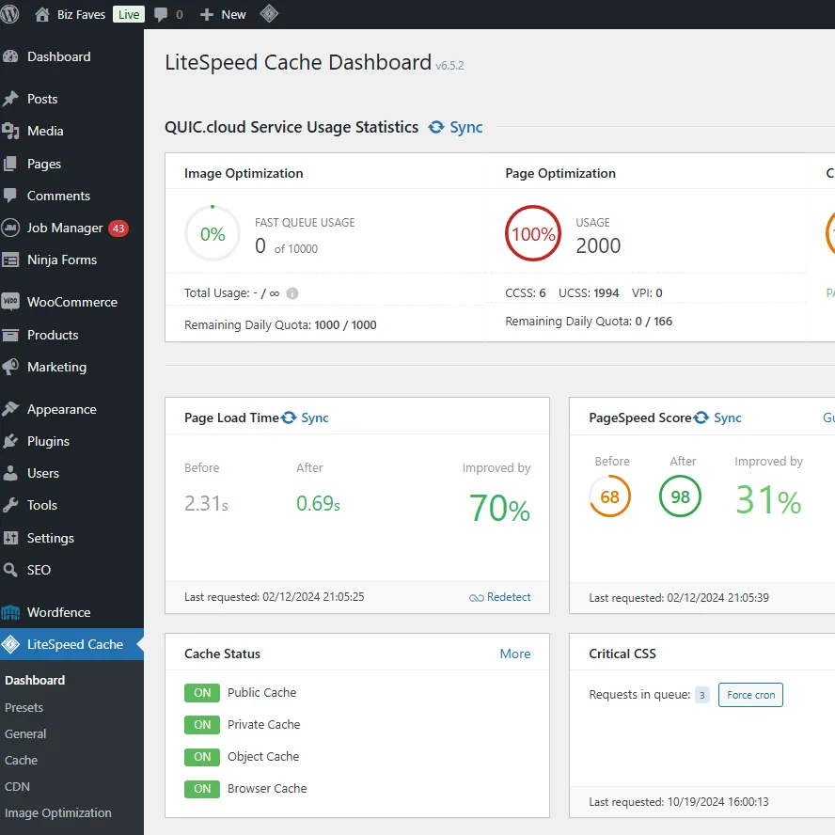
Task: Click the Ninja Forms icon
Action: (x=10, y=260)
